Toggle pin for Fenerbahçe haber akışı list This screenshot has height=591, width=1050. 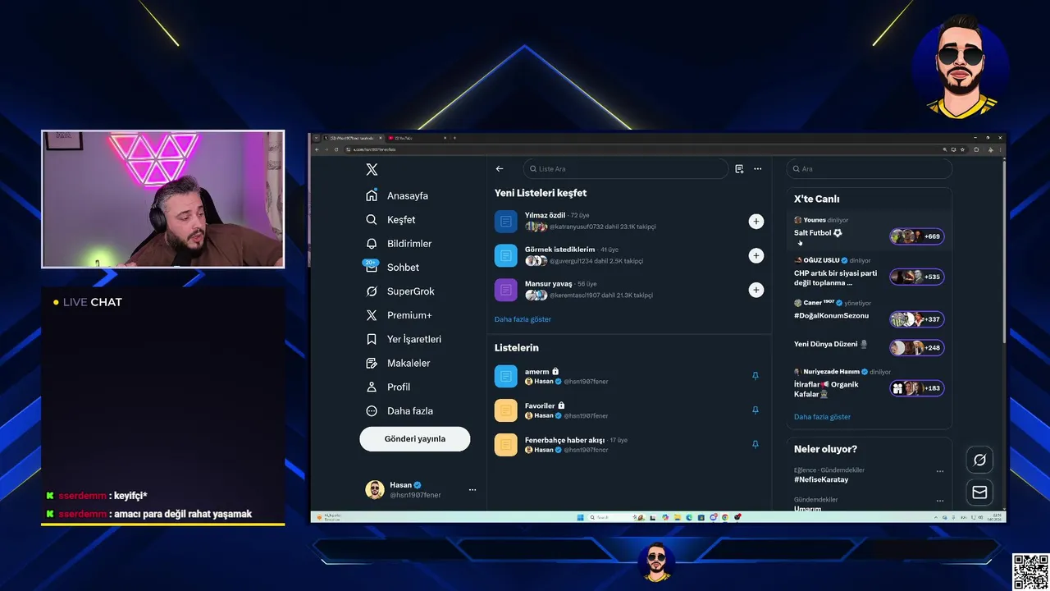pos(756,444)
